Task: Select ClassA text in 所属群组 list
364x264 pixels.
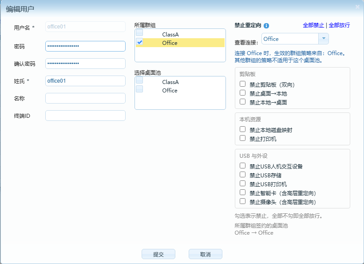Action: [170, 35]
